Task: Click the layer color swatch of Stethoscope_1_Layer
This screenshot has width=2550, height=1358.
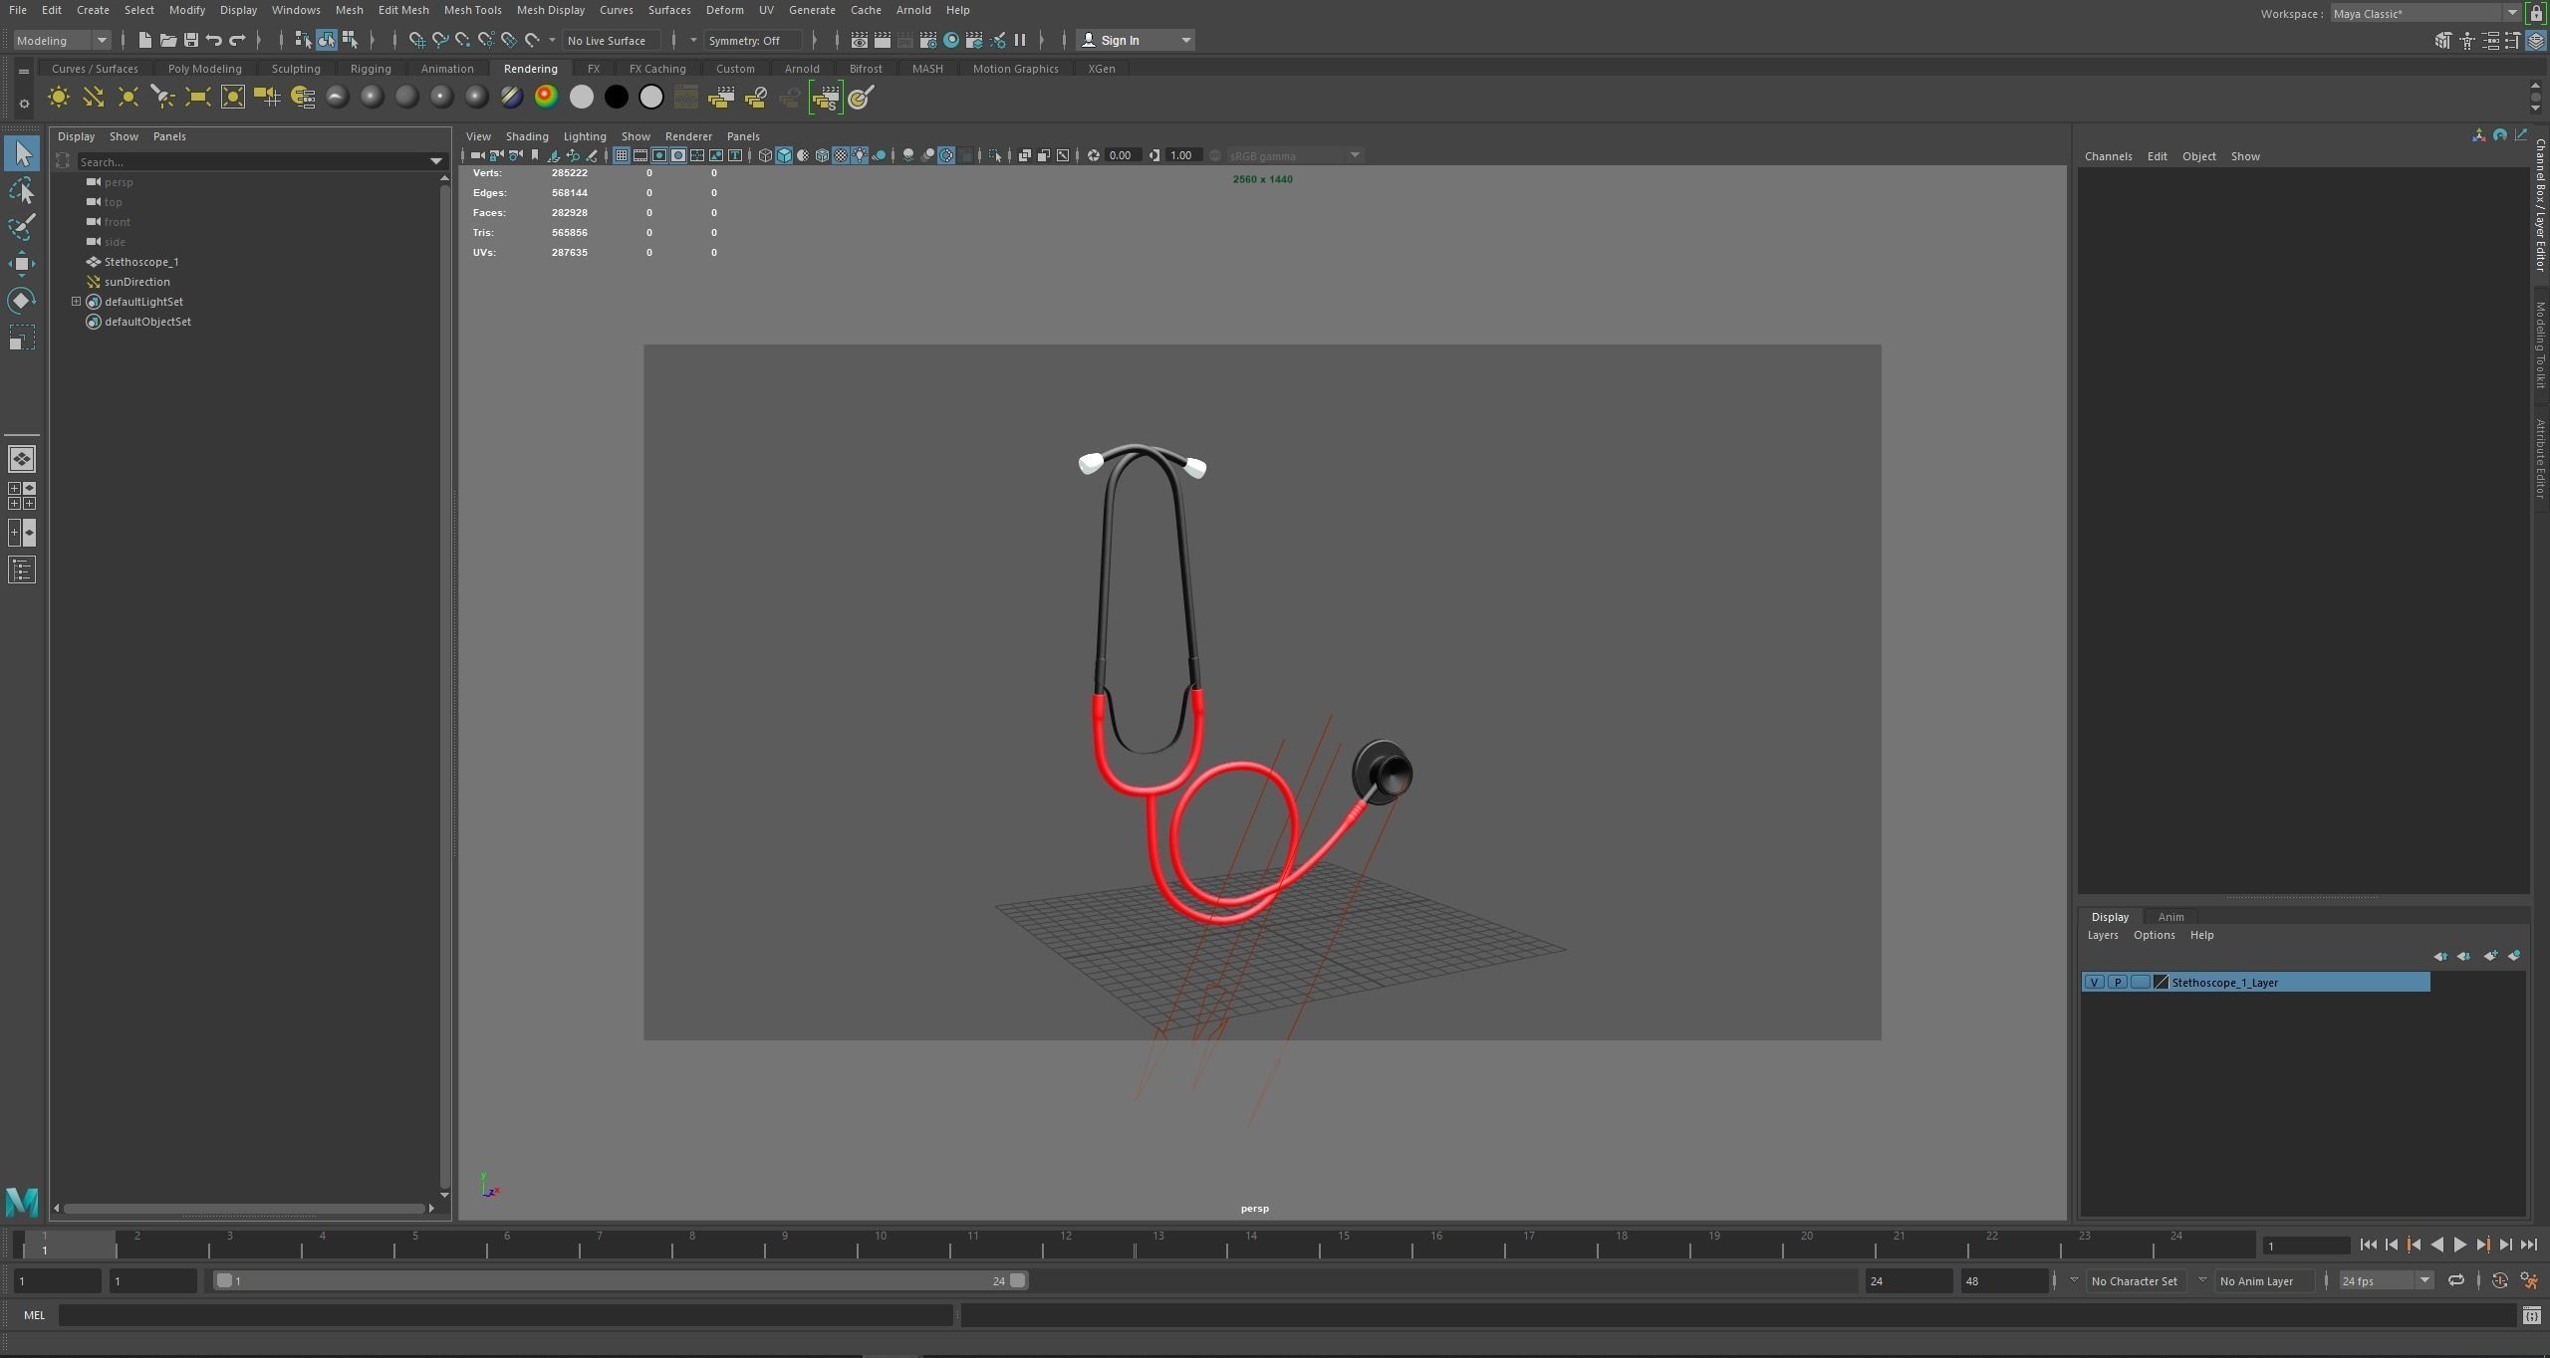Action: [2161, 983]
